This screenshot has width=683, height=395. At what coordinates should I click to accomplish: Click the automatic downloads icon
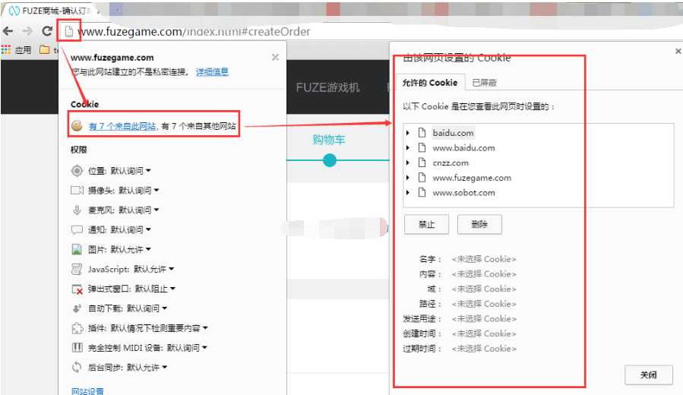(77, 308)
